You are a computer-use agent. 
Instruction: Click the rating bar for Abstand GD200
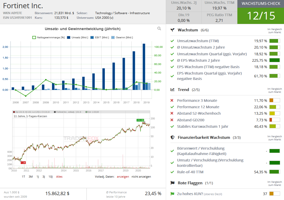274,120
